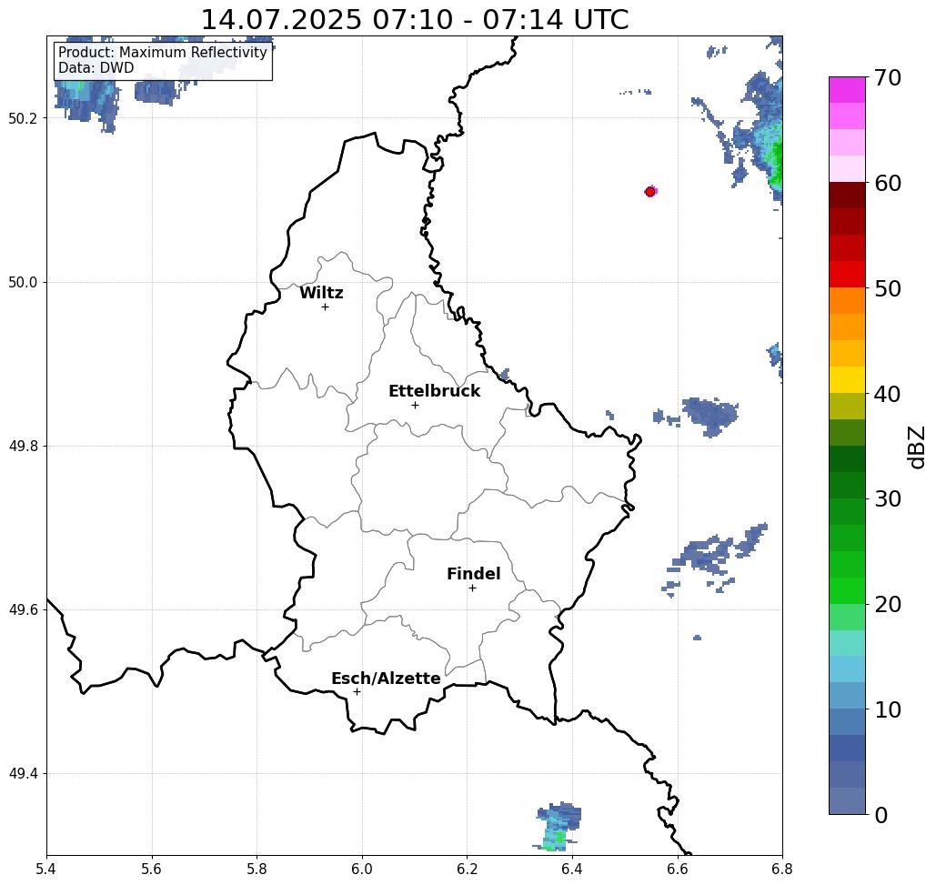
Task: Click the Ettelbruck station label
Action: click(x=434, y=391)
